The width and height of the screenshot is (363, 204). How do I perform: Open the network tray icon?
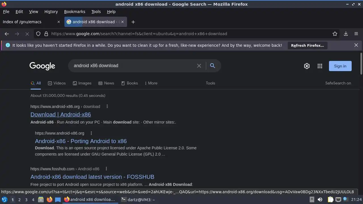tap(338, 199)
